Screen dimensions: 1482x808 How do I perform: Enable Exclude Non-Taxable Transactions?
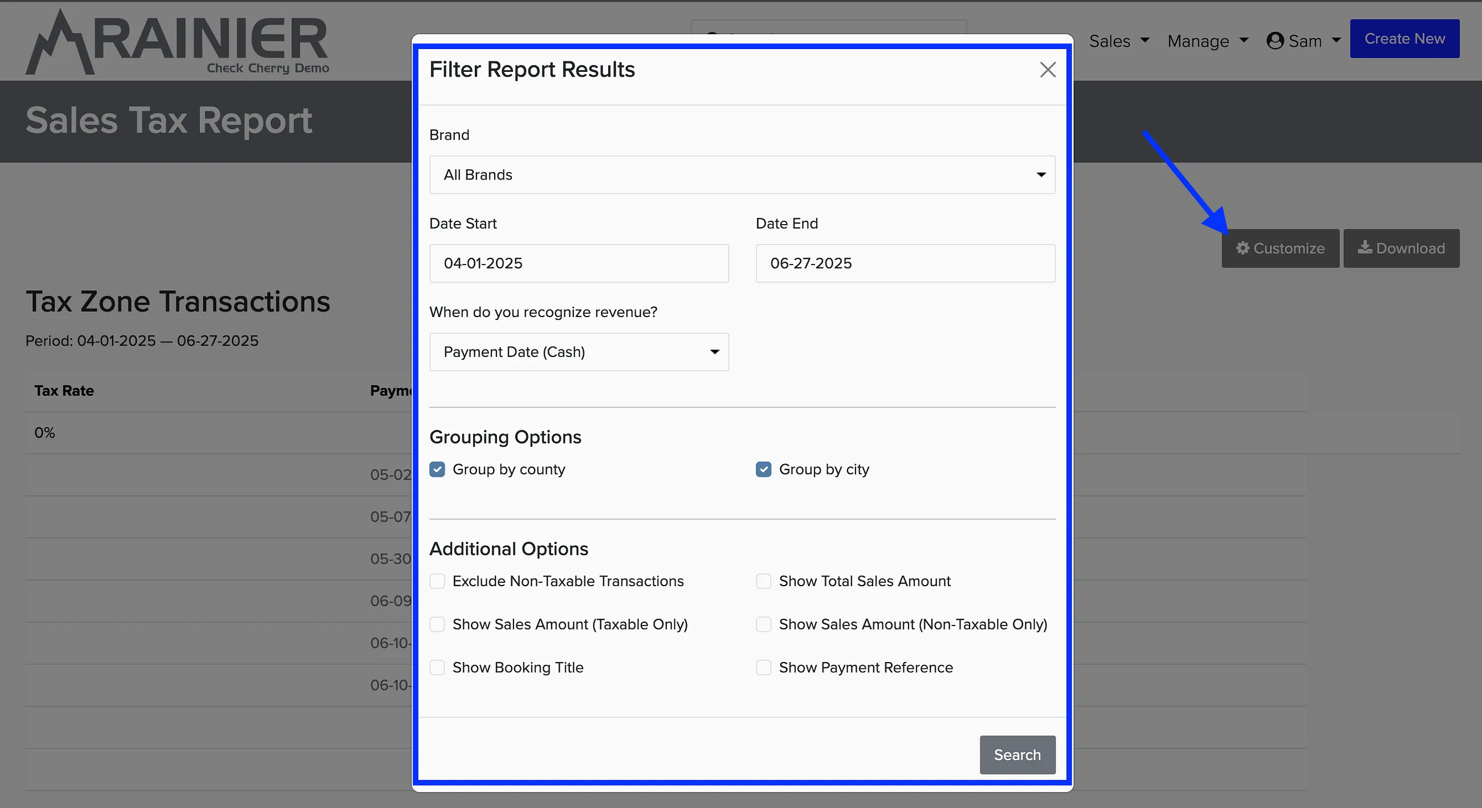click(437, 580)
